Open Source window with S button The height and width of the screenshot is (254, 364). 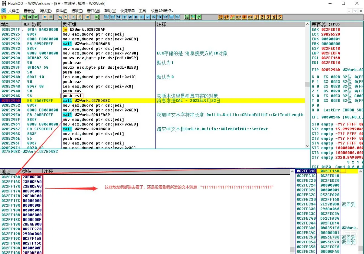pos(177,17)
